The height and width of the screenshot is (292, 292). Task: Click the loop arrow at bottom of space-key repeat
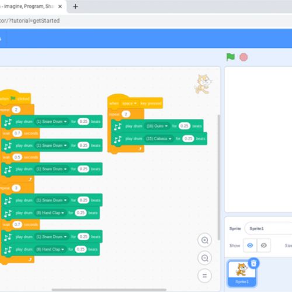point(140,149)
